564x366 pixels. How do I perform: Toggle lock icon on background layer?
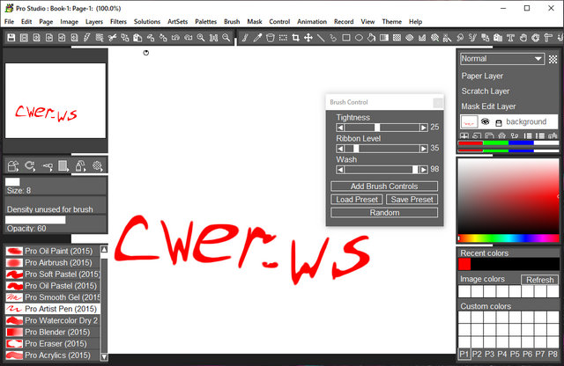click(x=498, y=122)
